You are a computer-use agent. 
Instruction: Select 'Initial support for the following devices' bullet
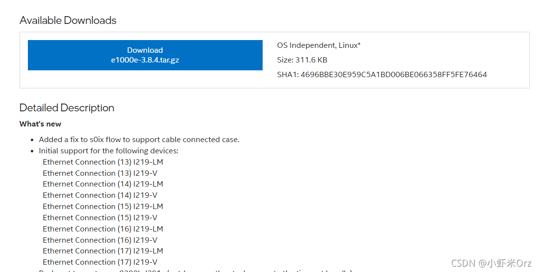[x=109, y=151]
